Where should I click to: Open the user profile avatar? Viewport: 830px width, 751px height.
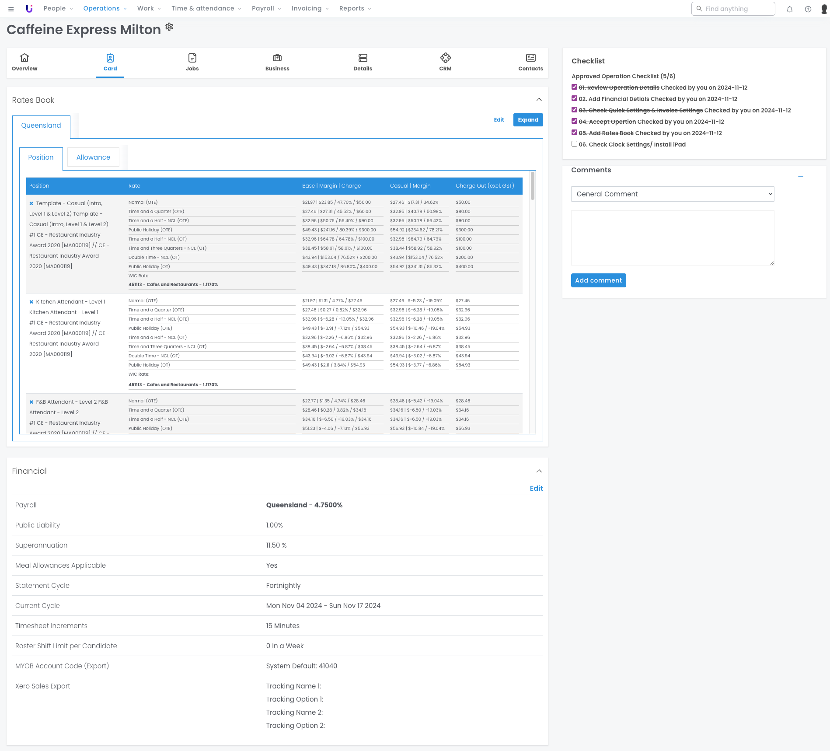824,9
